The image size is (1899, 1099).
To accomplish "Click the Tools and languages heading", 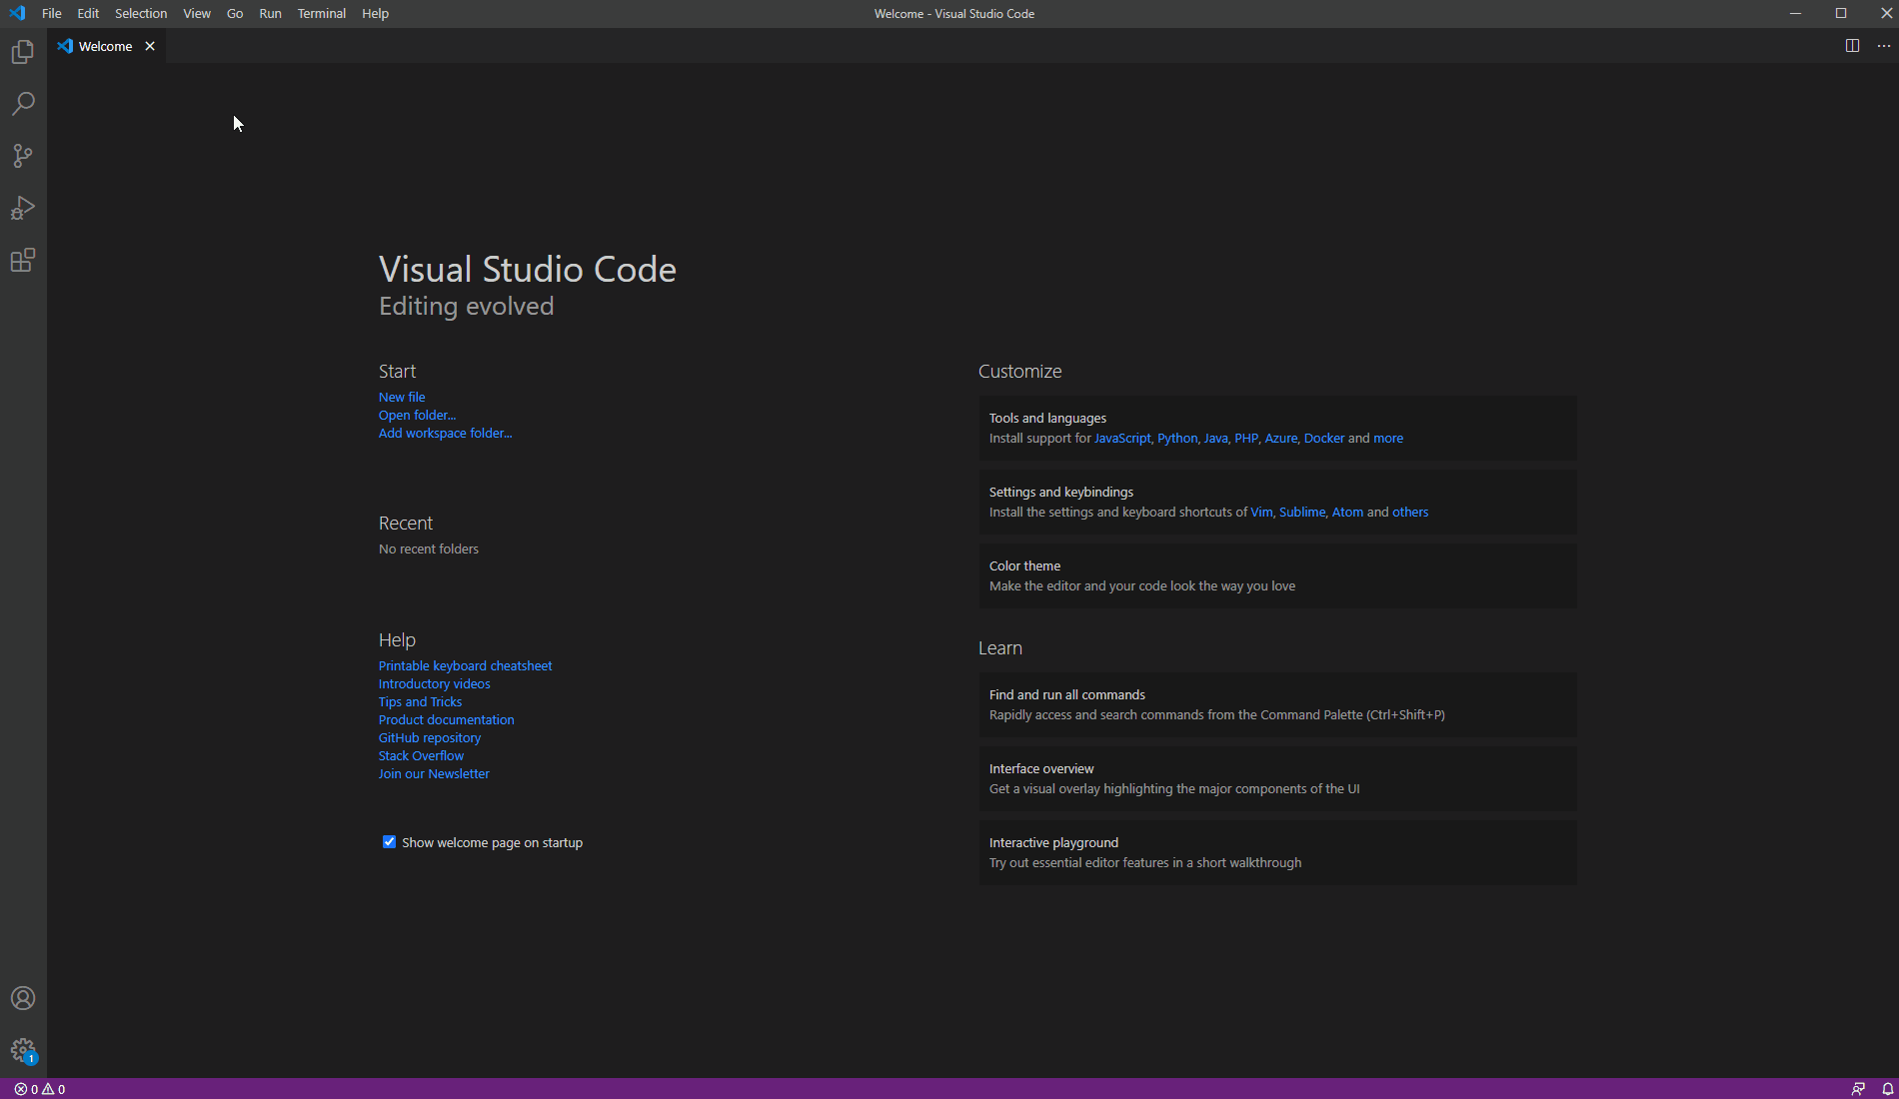I will pos(1047,418).
